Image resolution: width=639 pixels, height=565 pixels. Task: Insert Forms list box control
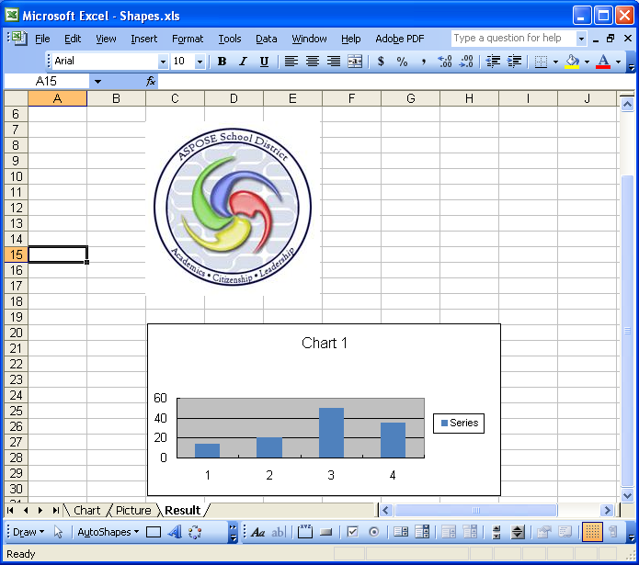click(x=401, y=532)
